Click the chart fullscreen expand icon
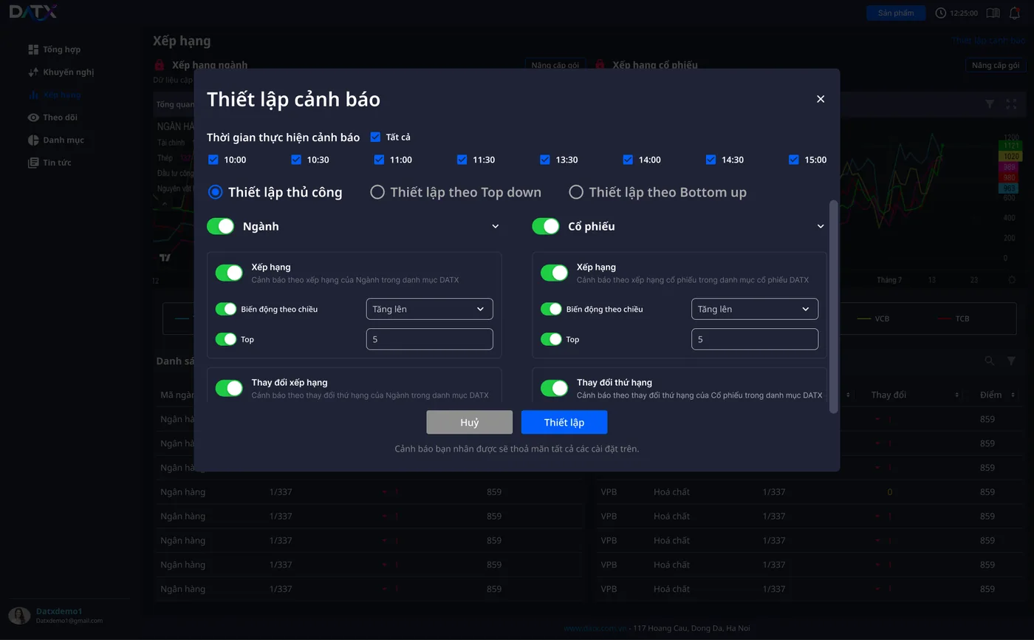 [1011, 104]
